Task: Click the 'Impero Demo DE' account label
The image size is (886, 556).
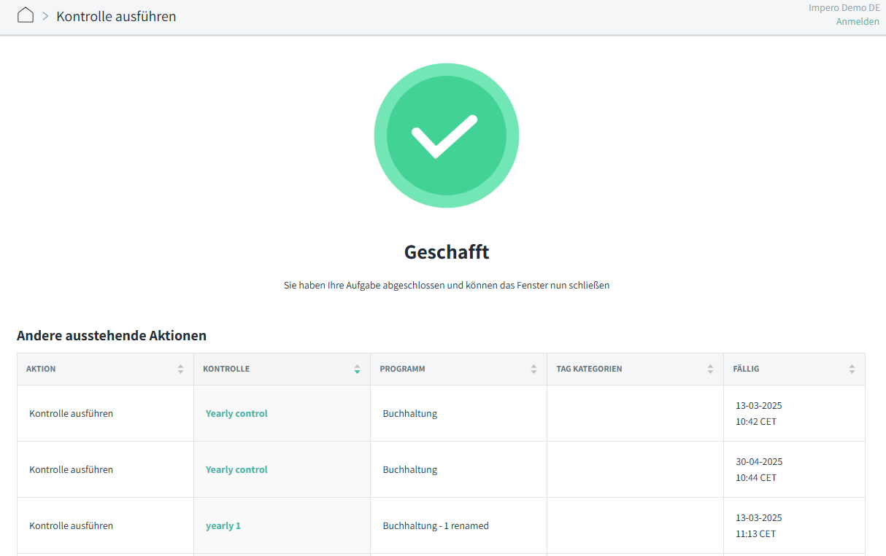Action: tap(844, 8)
